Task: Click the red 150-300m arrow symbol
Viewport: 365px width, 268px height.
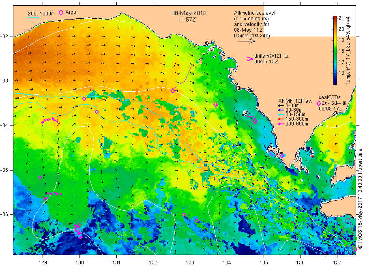Action: click(281, 119)
